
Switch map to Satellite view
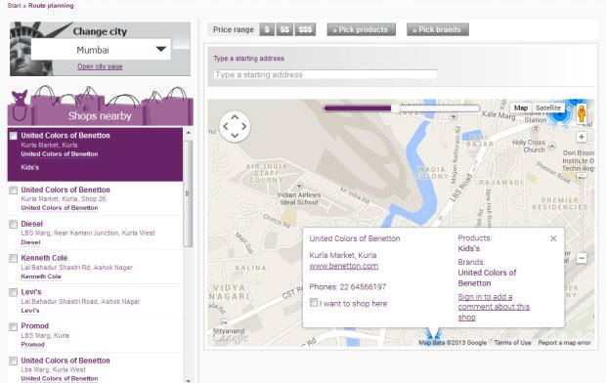548,107
